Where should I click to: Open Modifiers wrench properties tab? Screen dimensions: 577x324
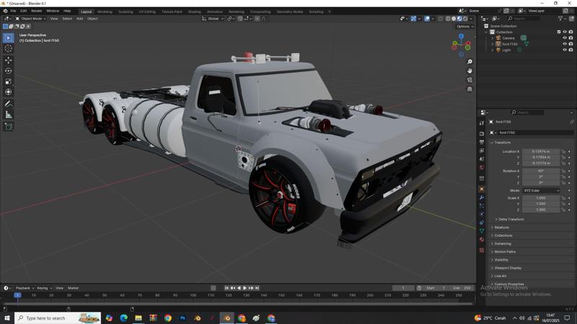(x=482, y=197)
